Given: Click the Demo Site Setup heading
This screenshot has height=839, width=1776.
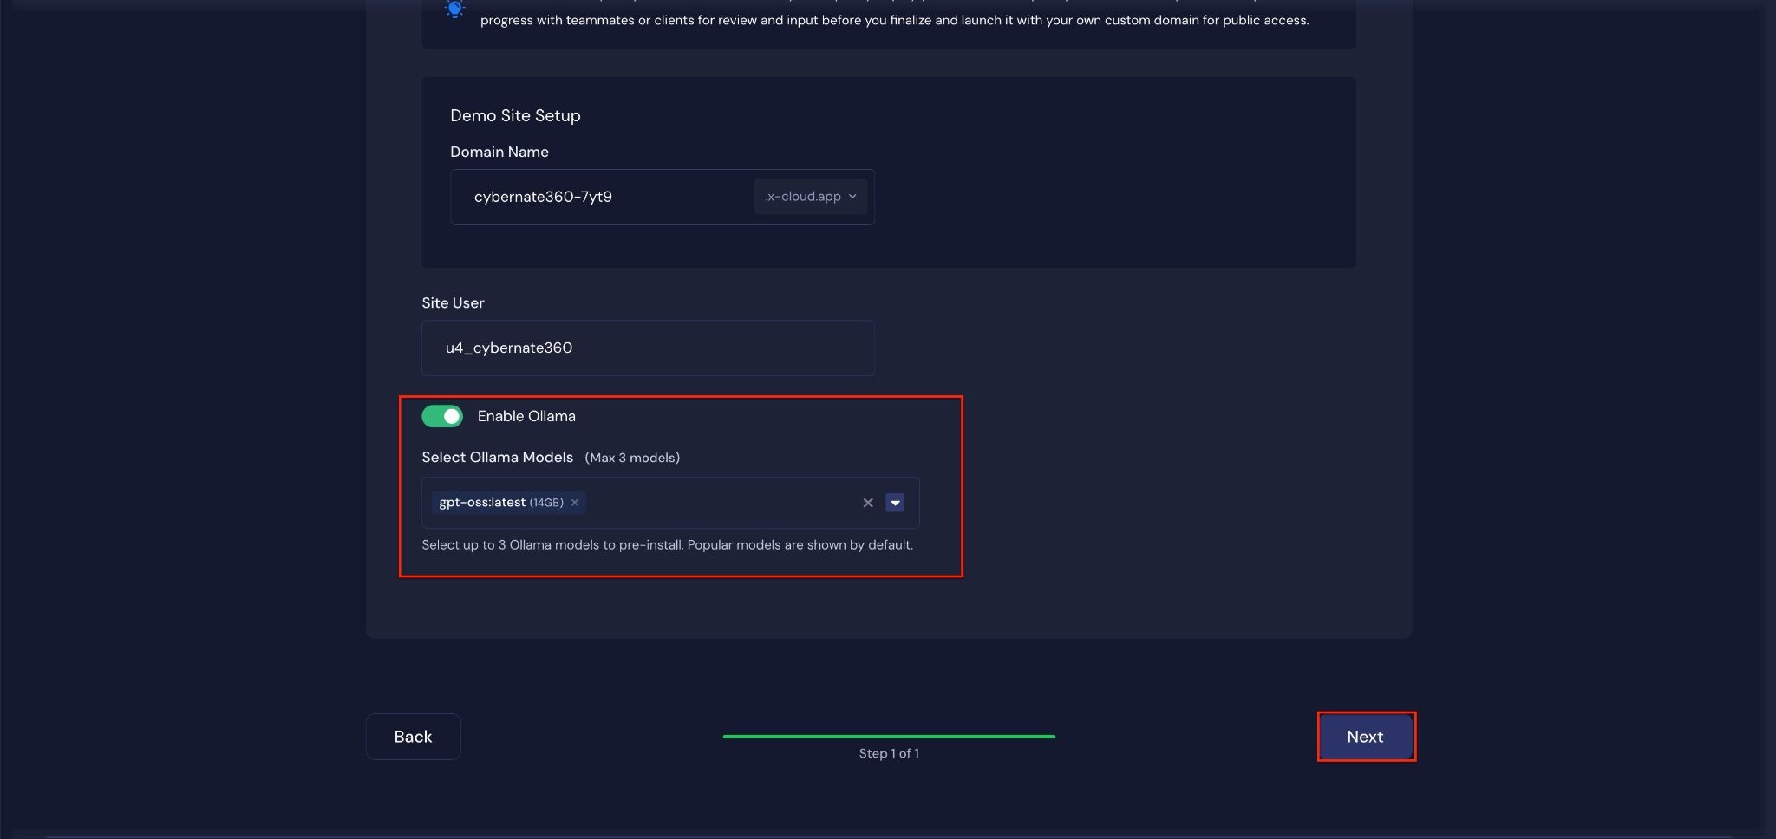Looking at the screenshot, I should pyautogui.click(x=514, y=115).
